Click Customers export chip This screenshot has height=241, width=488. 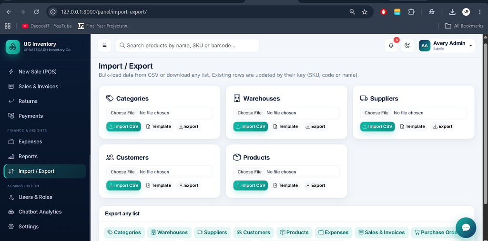point(254,232)
